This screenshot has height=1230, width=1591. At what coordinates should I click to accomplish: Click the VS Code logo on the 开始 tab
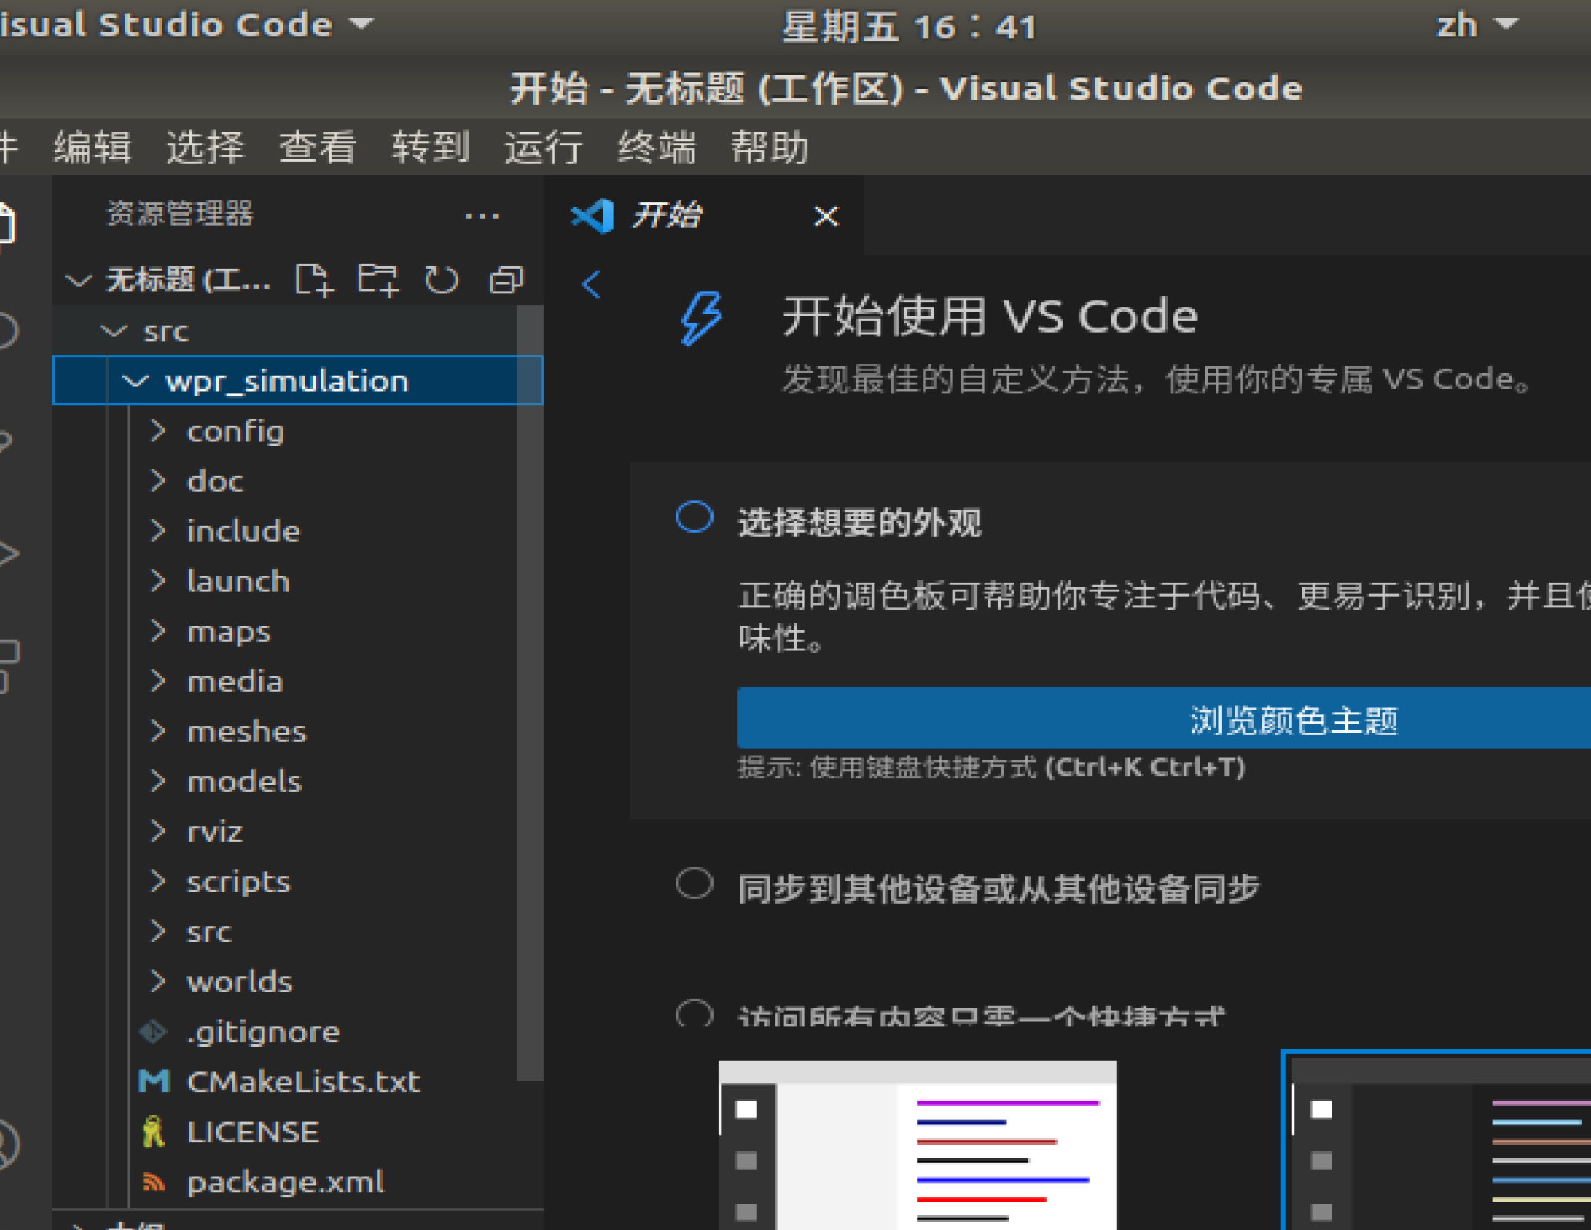coord(593,216)
